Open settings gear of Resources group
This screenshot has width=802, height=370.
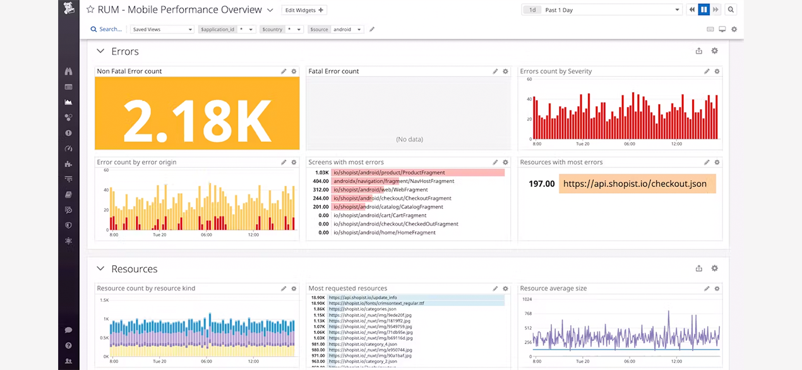pyautogui.click(x=715, y=268)
